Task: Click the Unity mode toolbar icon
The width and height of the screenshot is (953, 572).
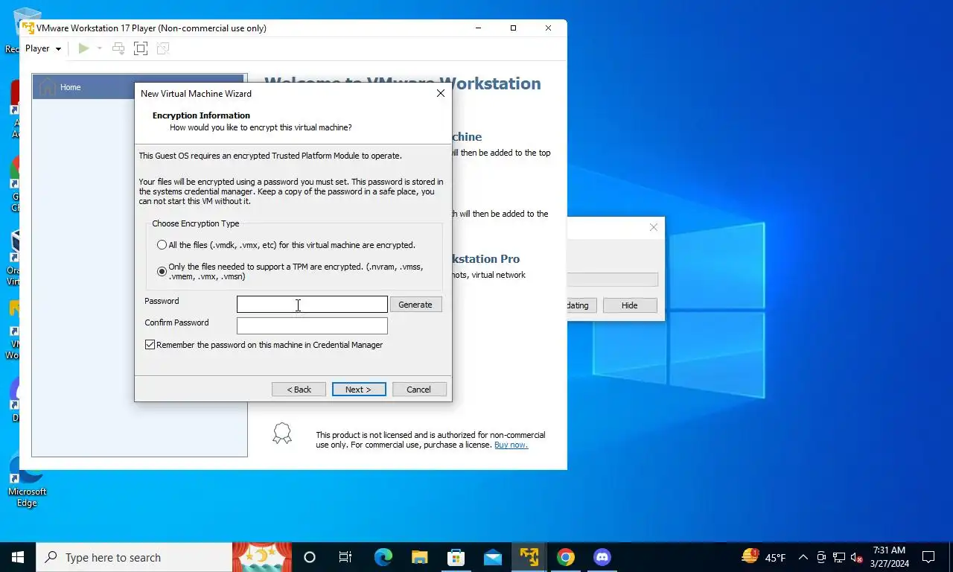Action: tap(163, 48)
